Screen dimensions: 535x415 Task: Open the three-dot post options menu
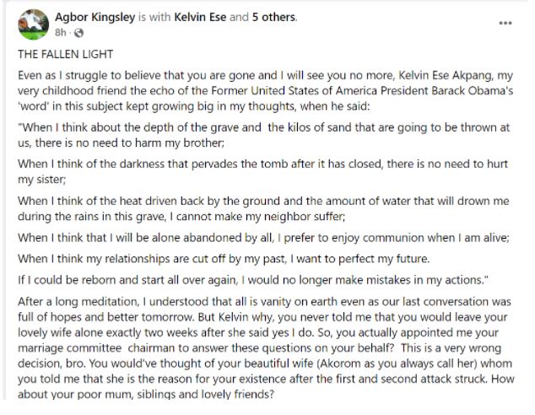tap(504, 23)
